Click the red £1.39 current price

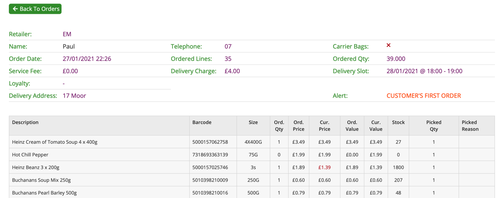coord(324,168)
